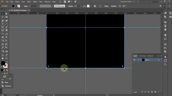The height and width of the screenshot is (96, 172).
Task: Select the Selection tool arrow
Action: [x=3, y=14]
